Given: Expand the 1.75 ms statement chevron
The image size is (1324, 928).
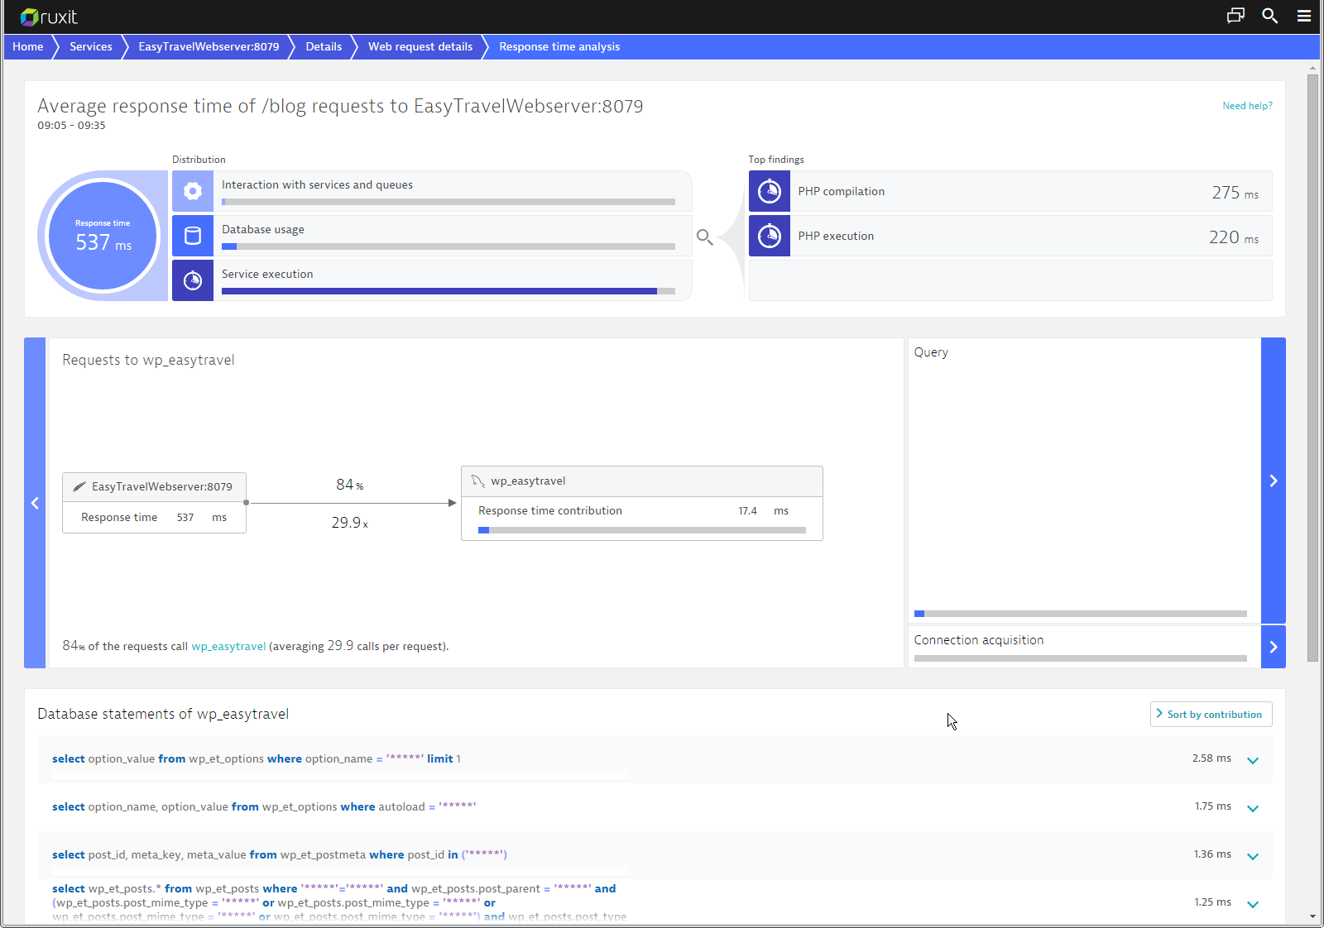Looking at the screenshot, I should 1253,808.
